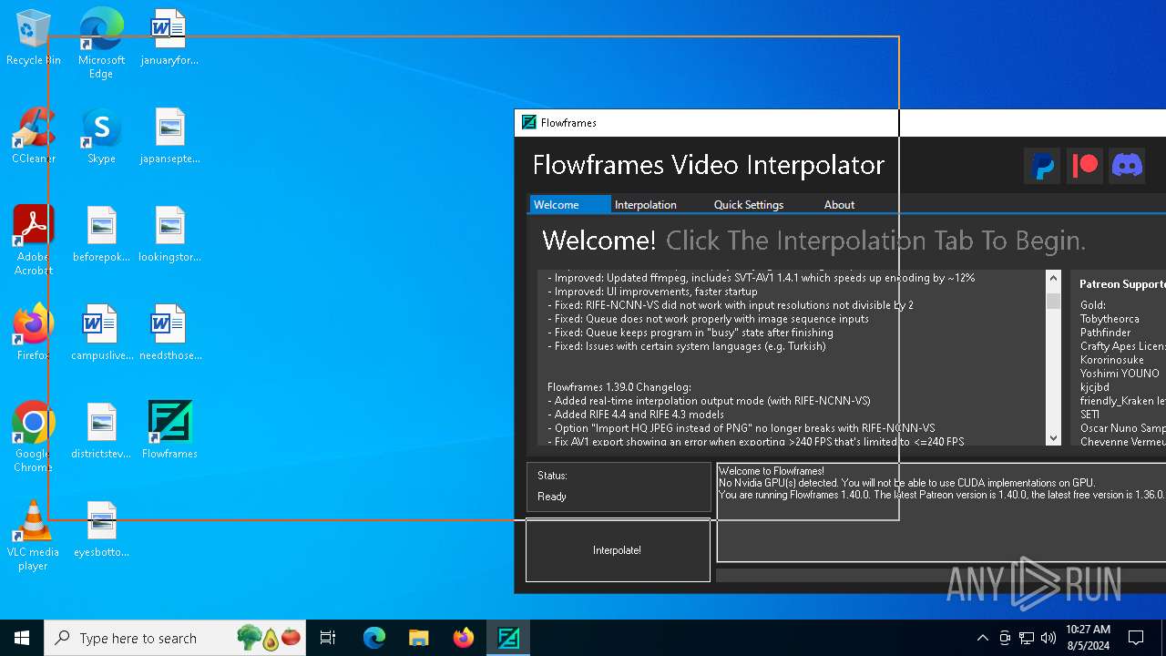
Task: Click the 'Flowframes 1.39.0 Changelog:' line
Action: point(619,386)
